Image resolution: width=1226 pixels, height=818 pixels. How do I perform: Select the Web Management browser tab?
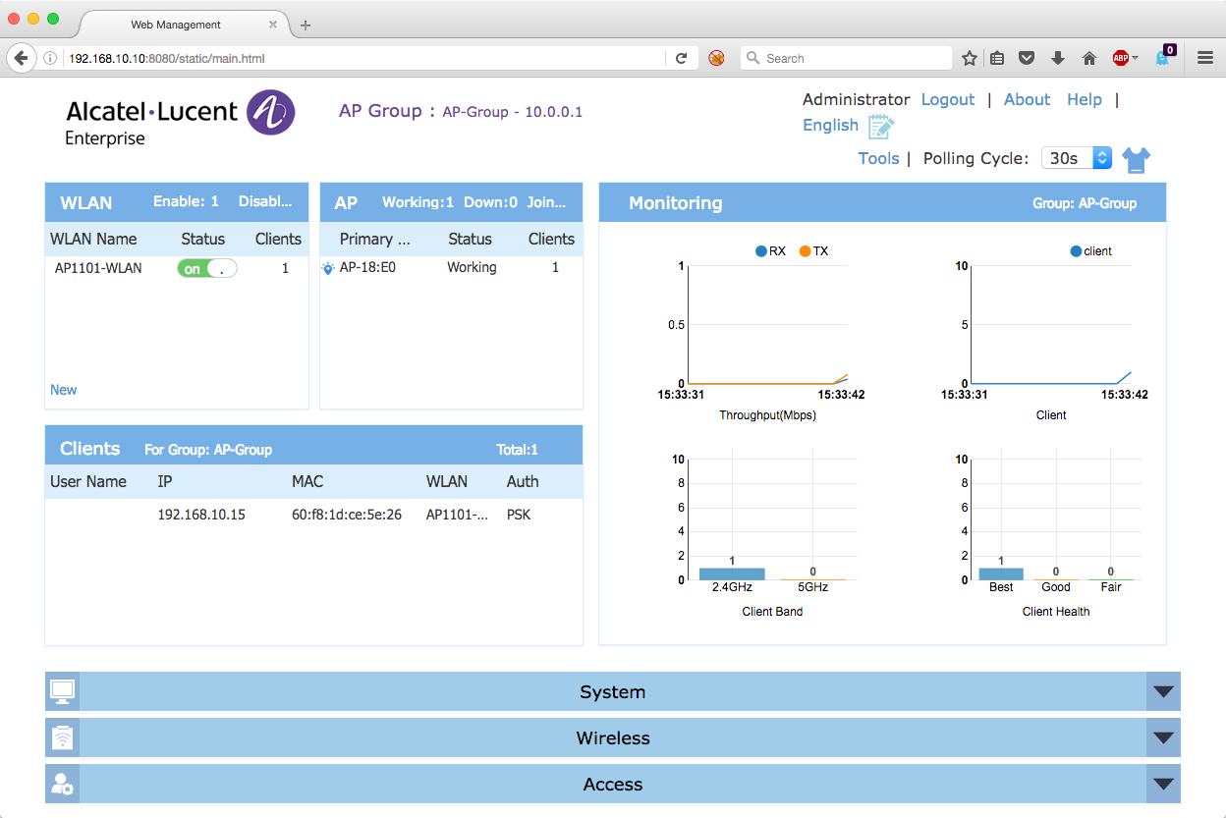pyautogui.click(x=175, y=25)
